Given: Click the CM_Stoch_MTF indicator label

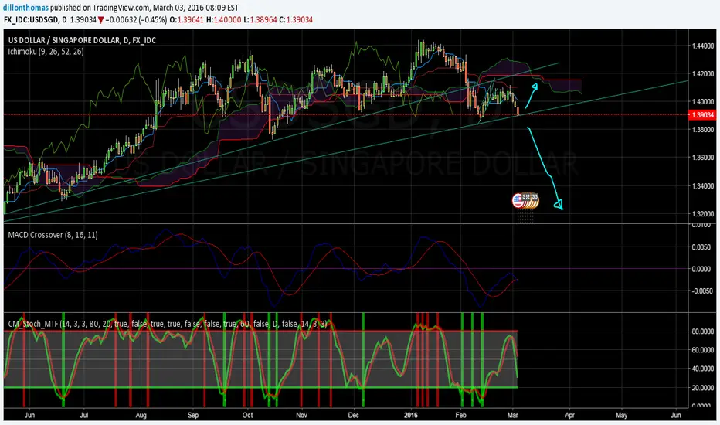Looking at the screenshot, I should tap(168, 324).
